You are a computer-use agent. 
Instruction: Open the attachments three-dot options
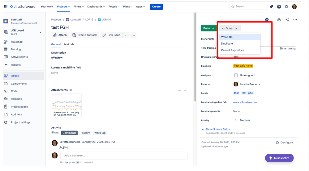click(179, 90)
